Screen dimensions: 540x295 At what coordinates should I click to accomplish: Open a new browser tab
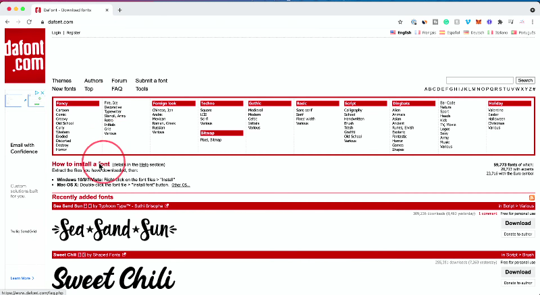[119, 10]
